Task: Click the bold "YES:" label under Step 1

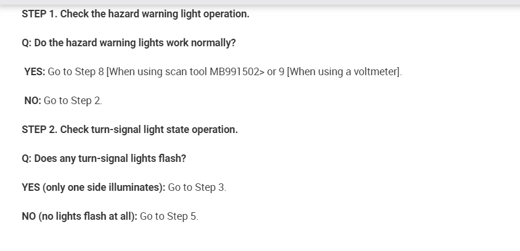Action: click(x=35, y=72)
